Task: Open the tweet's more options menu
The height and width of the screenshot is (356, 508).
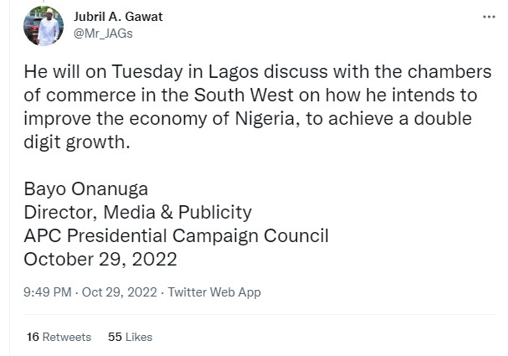Action: pos(490,17)
